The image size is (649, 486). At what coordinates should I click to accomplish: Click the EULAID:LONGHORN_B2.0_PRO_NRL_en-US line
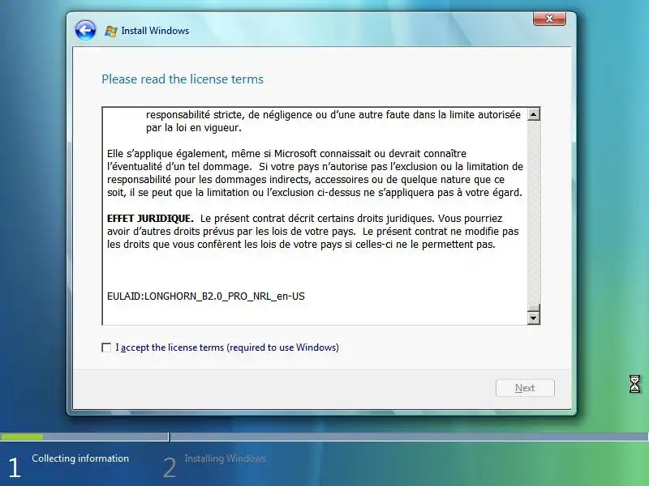pos(206,296)
